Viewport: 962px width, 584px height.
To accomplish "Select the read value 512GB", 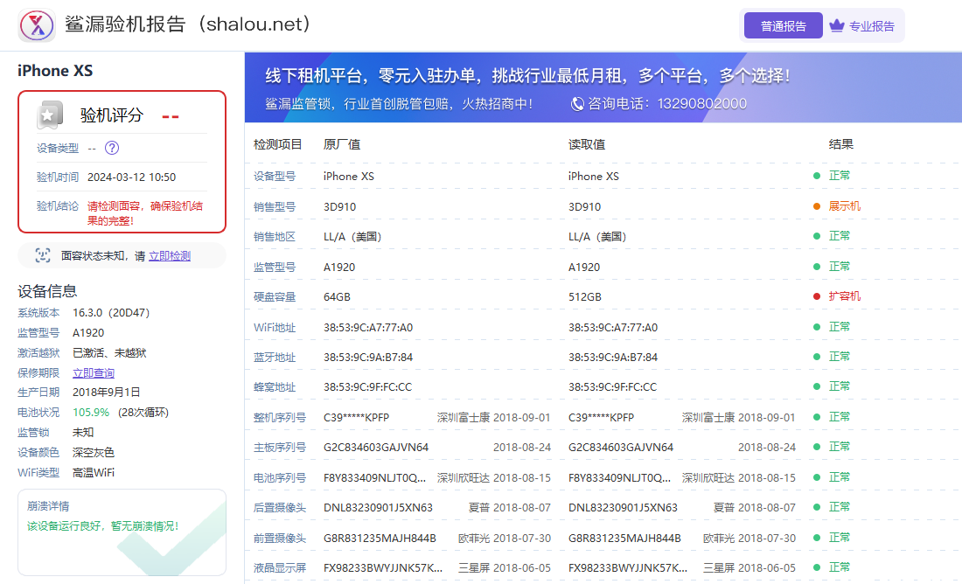I will pos(585,297).
